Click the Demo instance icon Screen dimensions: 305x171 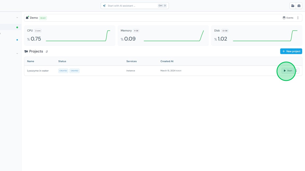(x=27, y=17)
